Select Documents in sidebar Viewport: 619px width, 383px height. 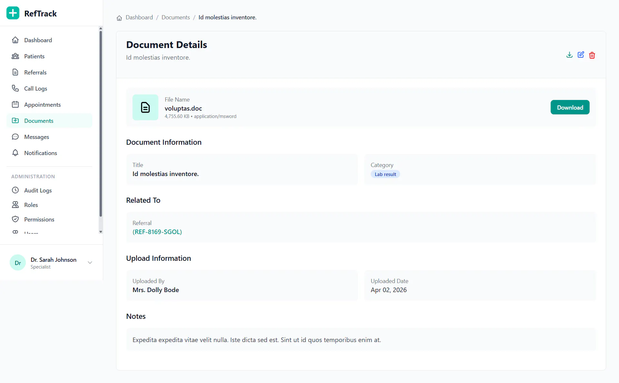pos(49,121)
